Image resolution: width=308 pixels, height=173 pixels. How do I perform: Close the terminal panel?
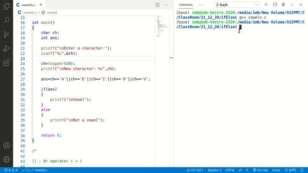tap(300, 5)
